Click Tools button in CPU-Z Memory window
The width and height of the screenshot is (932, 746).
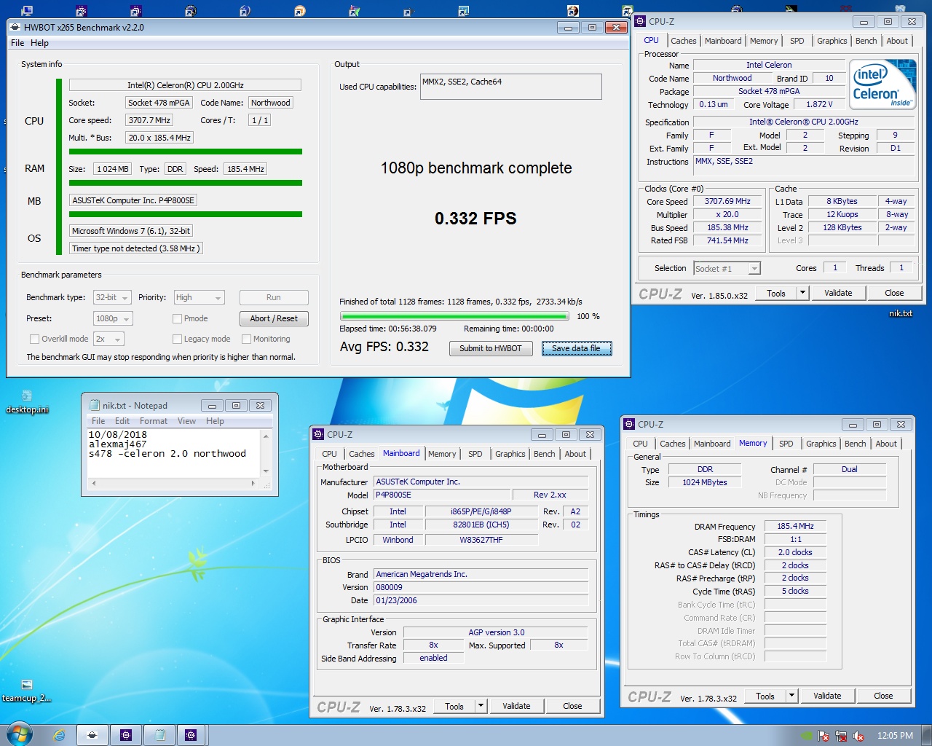(765, 696)
